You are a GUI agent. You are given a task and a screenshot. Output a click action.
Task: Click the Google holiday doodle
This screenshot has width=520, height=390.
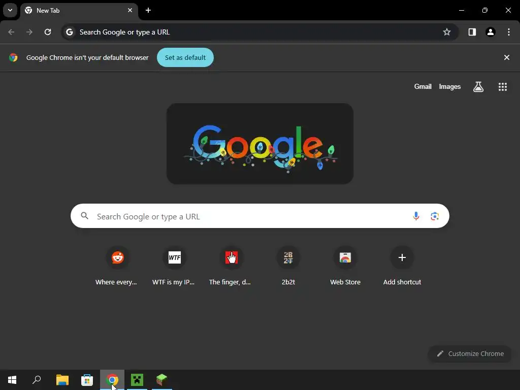(x=259, y=144)
